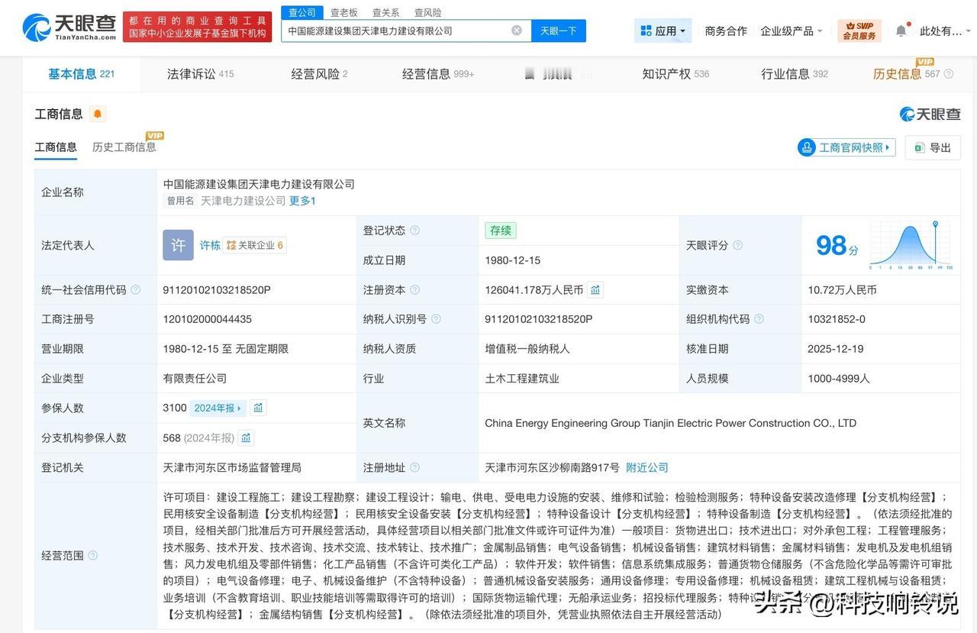This screenshot has height=633, width=977.
Task: Switch to 查公司 search mode
Action: 302,12
